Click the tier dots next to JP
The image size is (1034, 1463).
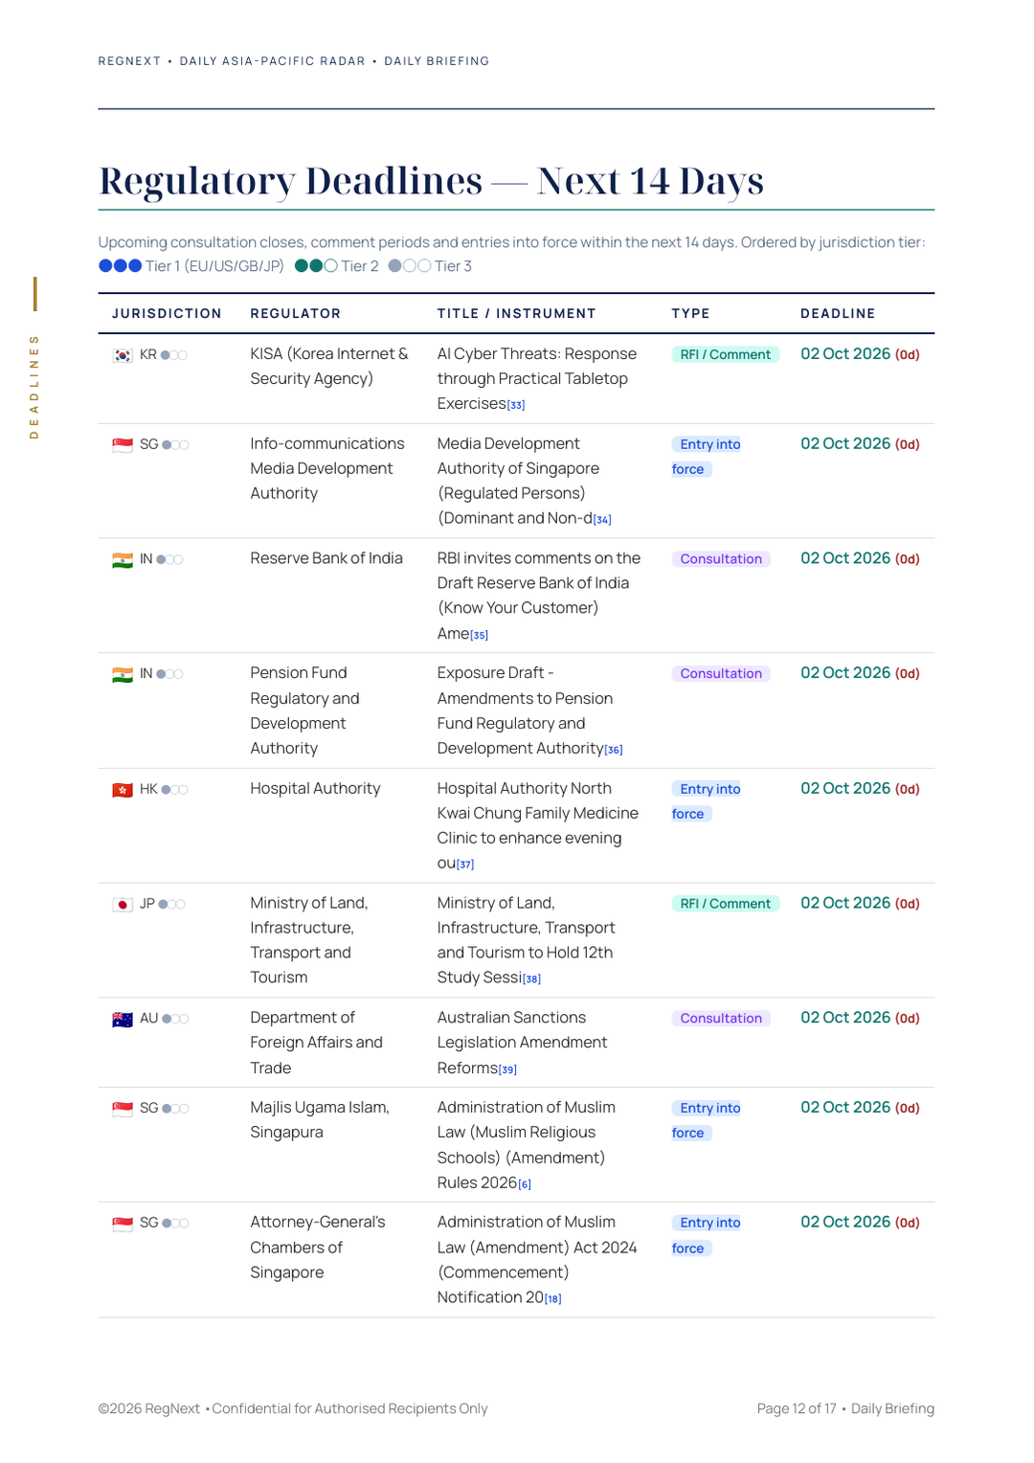[172, 904]
